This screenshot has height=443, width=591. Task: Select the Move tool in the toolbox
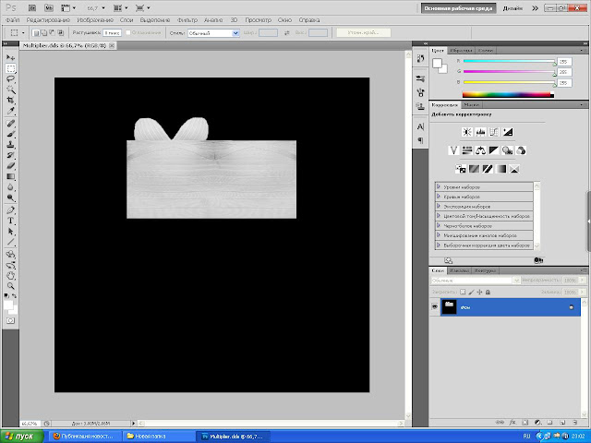[11, 57]
